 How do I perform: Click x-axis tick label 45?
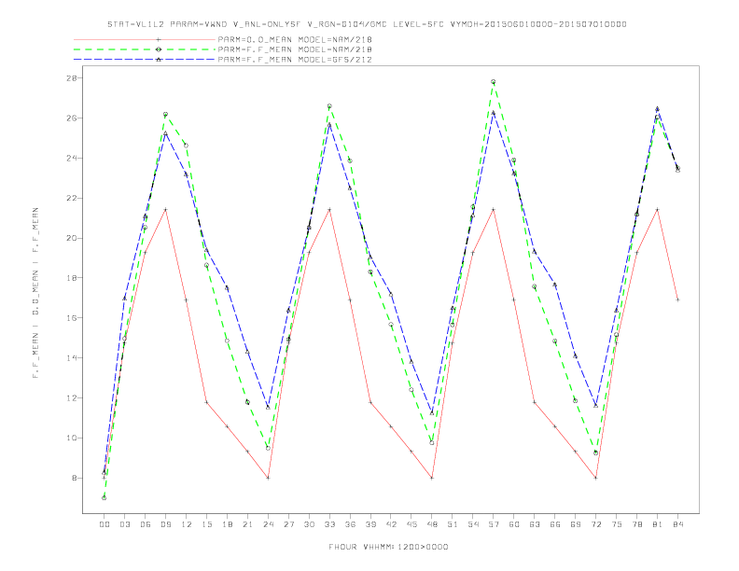pyautogui.click(x=411, y=524)
